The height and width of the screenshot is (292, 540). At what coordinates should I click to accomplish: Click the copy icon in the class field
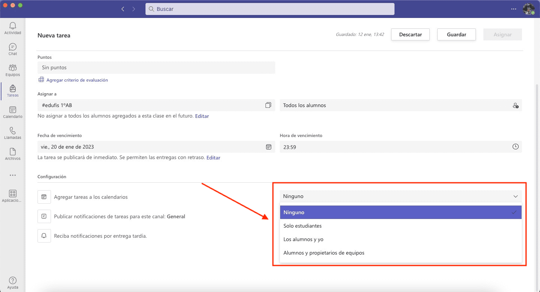(x=268, y=106)
